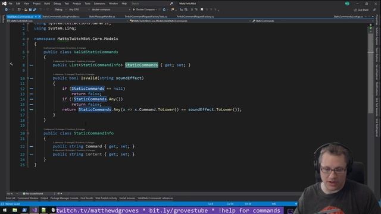This screenshot has height=214, width=381.
Task: Open the Project menu
Action: pos(37,4)
